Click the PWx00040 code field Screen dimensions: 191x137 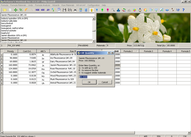86,46
